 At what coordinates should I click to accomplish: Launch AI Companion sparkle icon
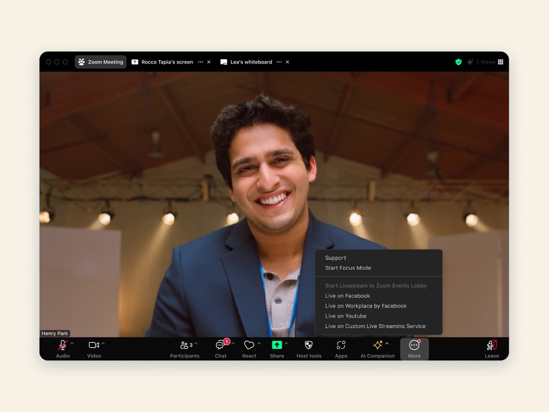click(377, 345)
